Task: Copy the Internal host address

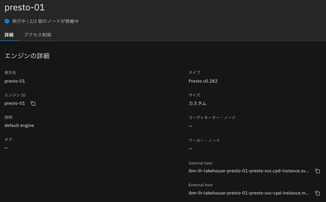Action: click(317, 171)
